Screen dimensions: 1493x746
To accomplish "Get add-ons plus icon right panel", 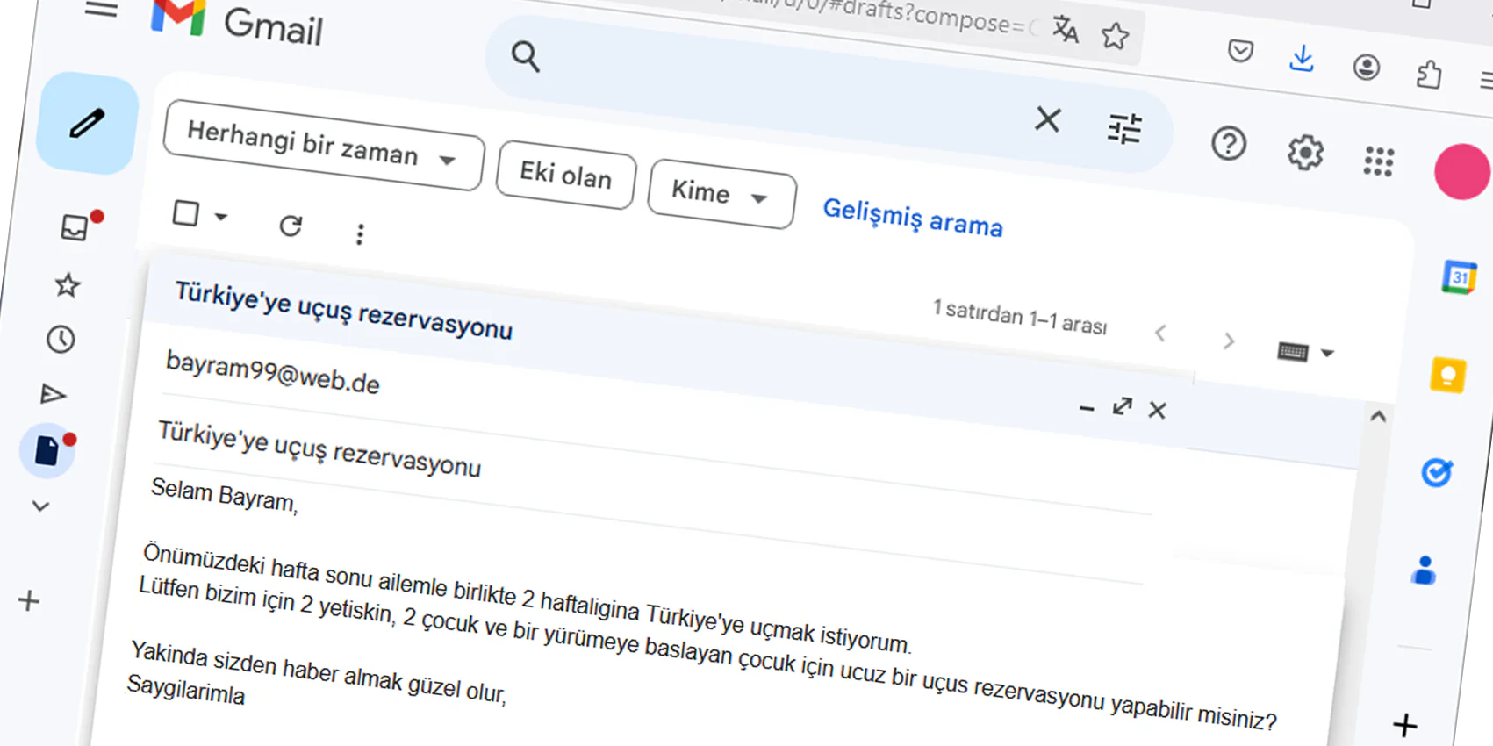I will 1405,725.
